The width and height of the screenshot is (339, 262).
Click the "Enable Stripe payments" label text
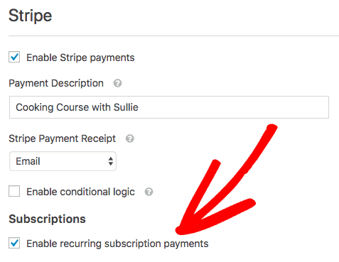coord(80,58)
